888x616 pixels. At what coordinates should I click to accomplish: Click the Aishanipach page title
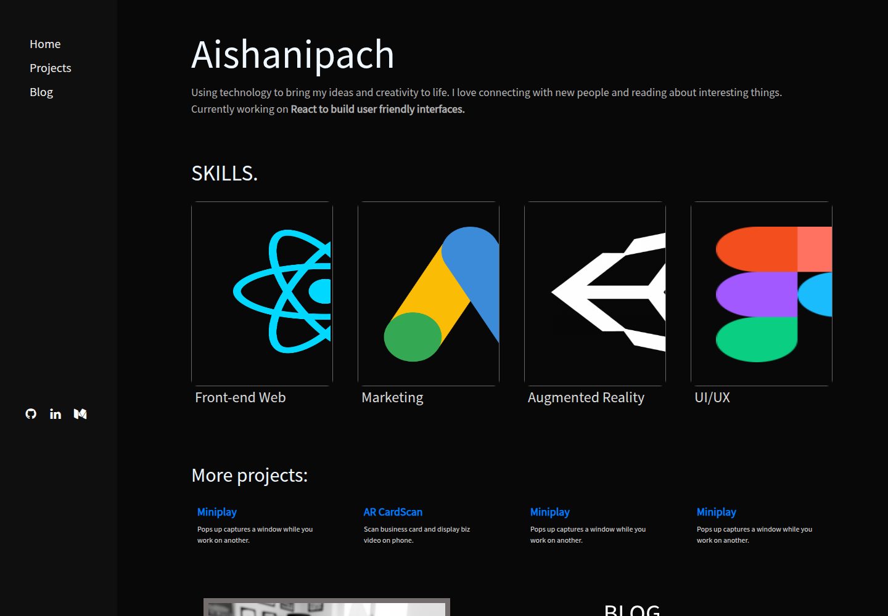coord(293,55)
